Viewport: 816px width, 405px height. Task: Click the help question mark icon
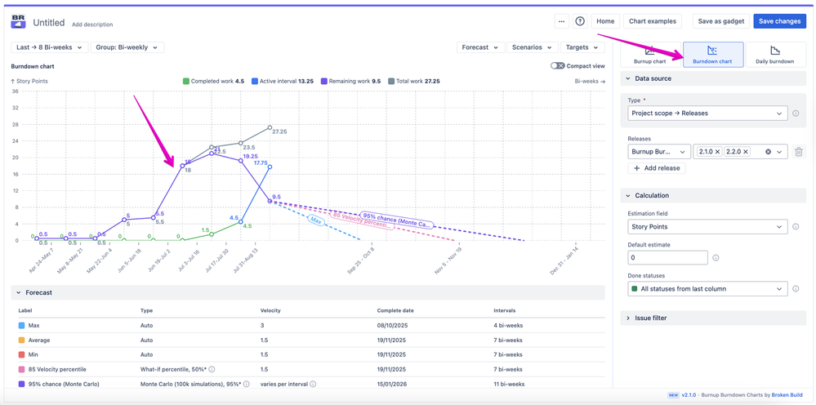pyautogui.click(x=580, y=21)
